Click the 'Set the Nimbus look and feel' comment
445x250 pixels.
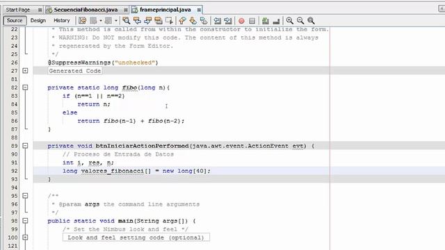click(125, 229)
